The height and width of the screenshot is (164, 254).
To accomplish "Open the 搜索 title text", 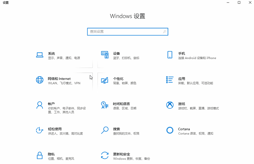I will 117,129.
